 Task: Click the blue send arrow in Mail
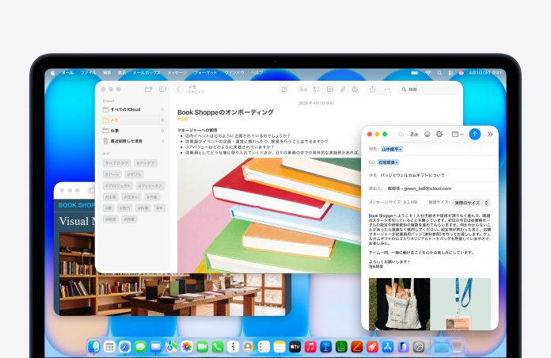click(x=475, y=134)
